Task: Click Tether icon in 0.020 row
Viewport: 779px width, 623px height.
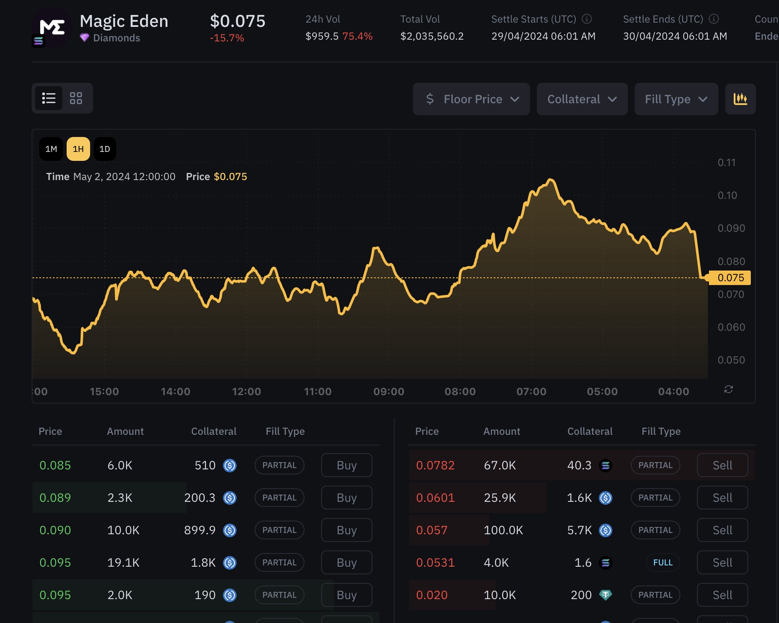Action: [x=606, y=595]
